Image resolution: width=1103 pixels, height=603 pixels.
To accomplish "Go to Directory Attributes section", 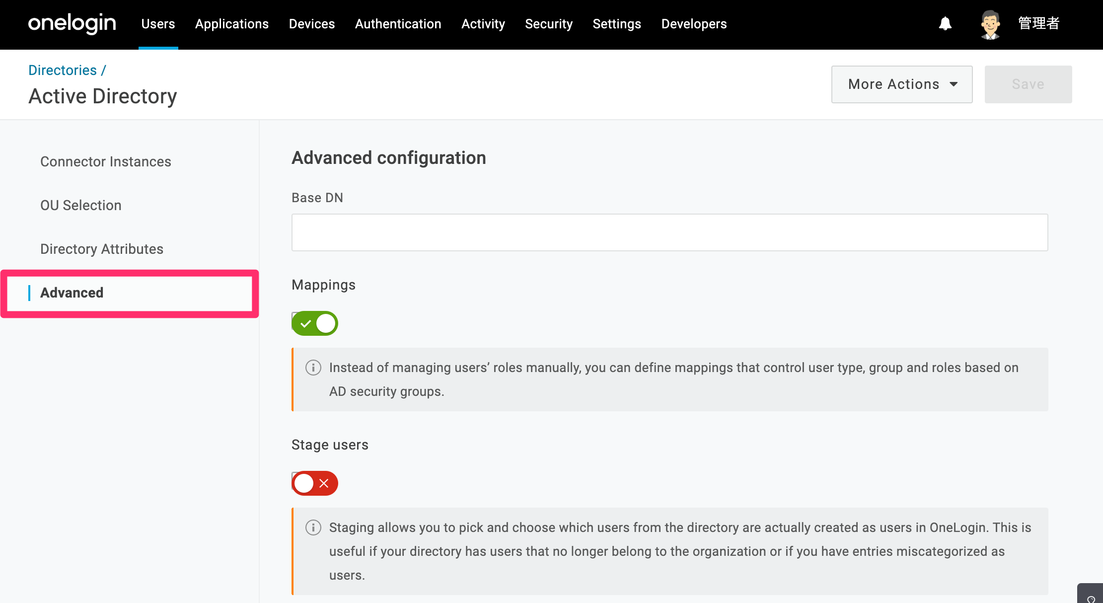I will pyautogui.click(x=102, y=249).
